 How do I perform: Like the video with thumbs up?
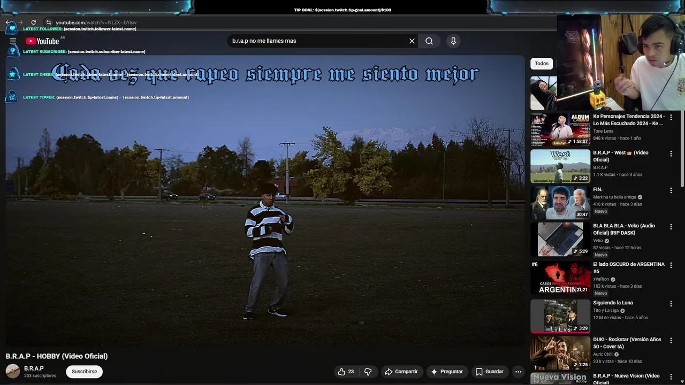346,372
